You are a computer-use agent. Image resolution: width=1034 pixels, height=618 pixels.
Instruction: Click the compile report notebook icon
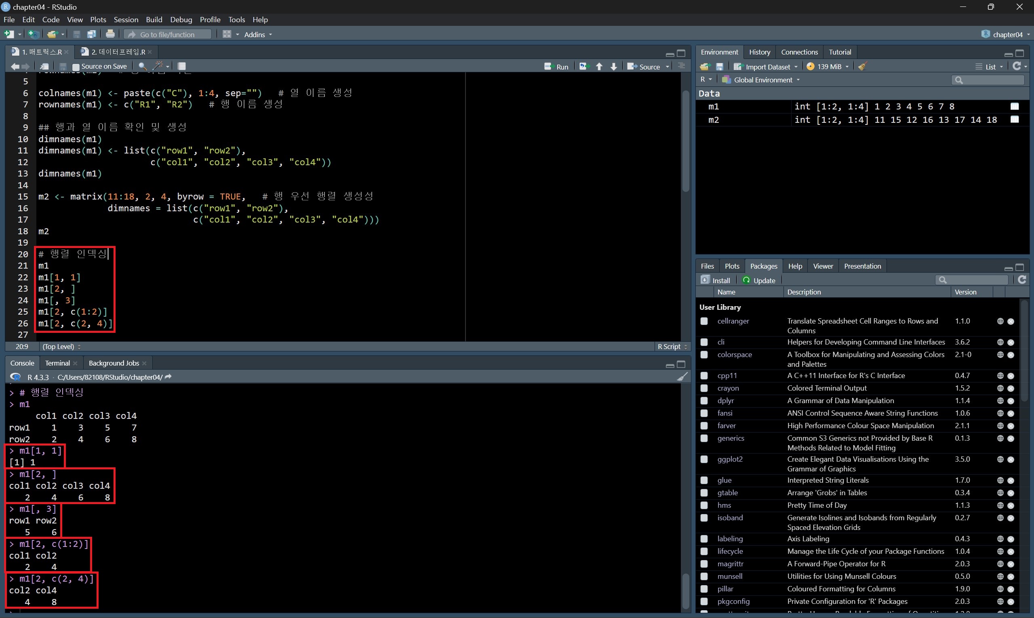[182, 66]
